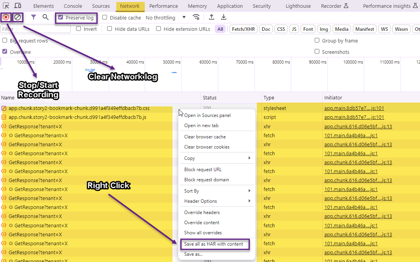Filter requests by Font type
The height and width of the screenshot is (262, 420).
(308, 29)
